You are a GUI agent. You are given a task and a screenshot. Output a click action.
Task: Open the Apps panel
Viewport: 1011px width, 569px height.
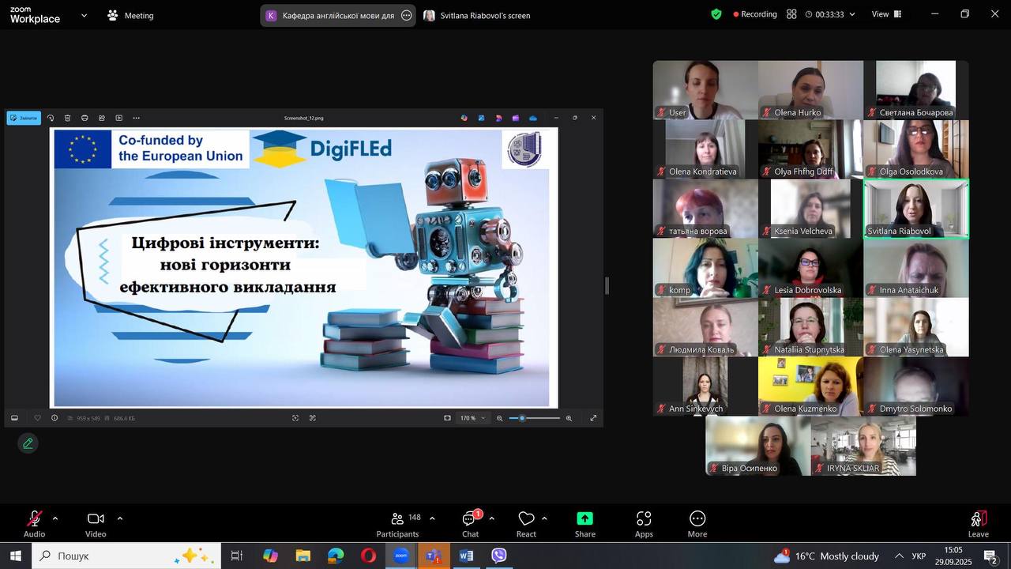(644, 523)
